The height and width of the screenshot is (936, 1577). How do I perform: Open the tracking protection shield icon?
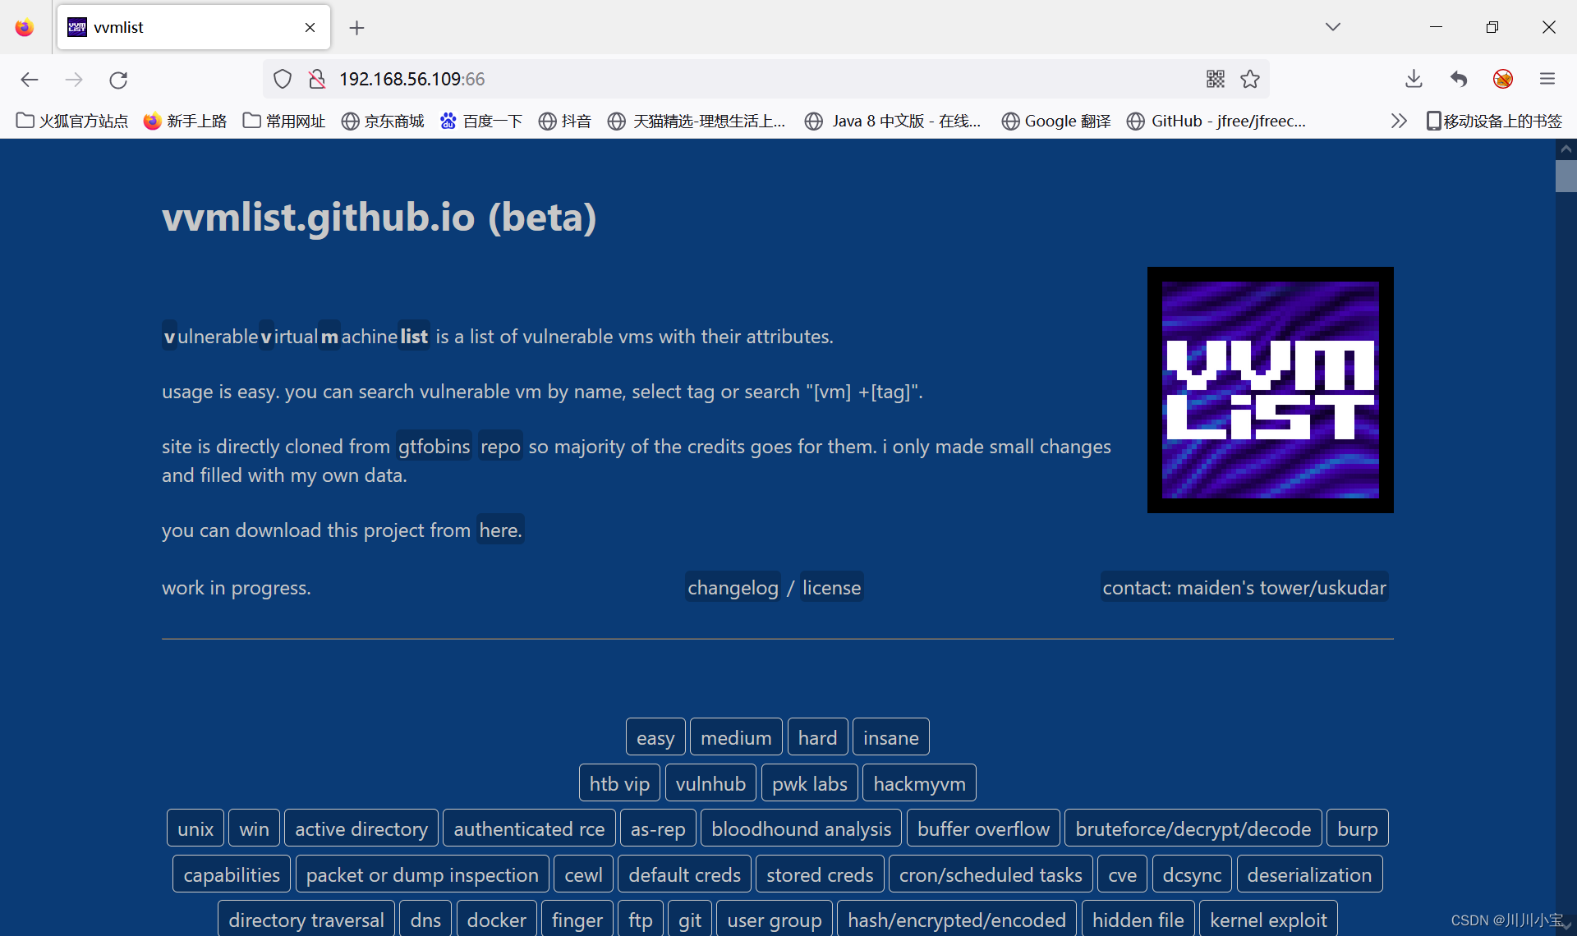pyautogui.click(x=283, y=79)
